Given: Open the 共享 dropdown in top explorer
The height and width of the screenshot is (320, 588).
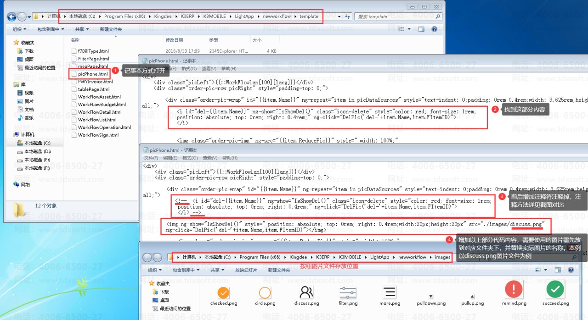Looking at the screenshot, I should (x=82, y=29).
